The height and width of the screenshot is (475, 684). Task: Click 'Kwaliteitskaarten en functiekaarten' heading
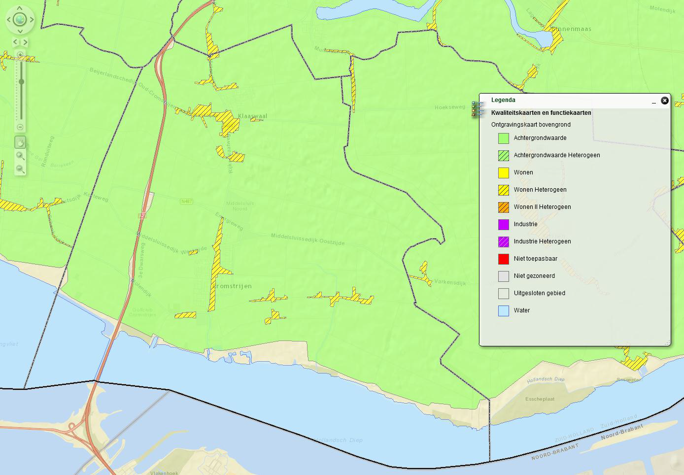tap(541, 113)
